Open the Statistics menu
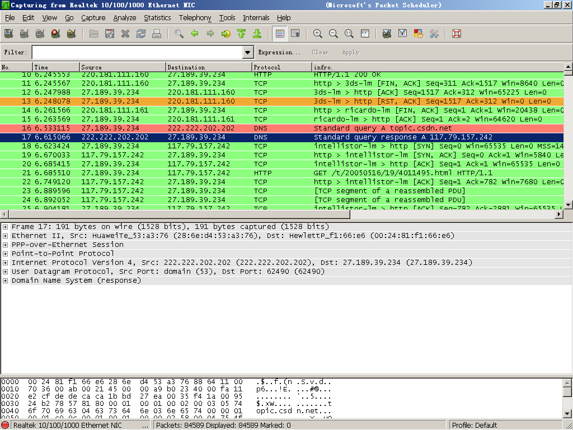 tap(157, 17)
